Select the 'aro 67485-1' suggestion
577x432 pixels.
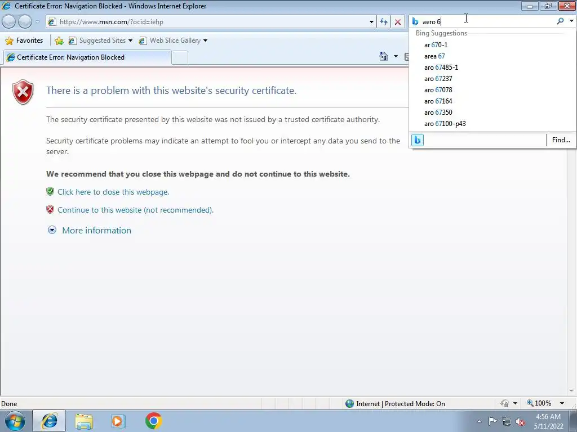492,67
